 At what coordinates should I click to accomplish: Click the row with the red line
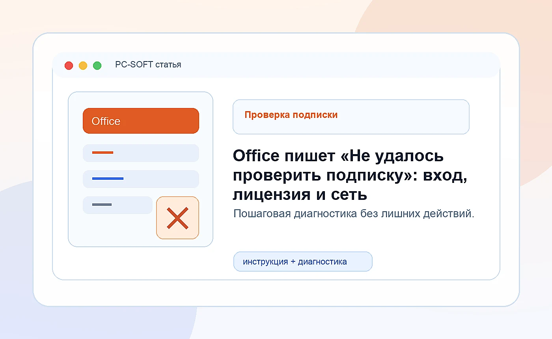coord(141,153)
